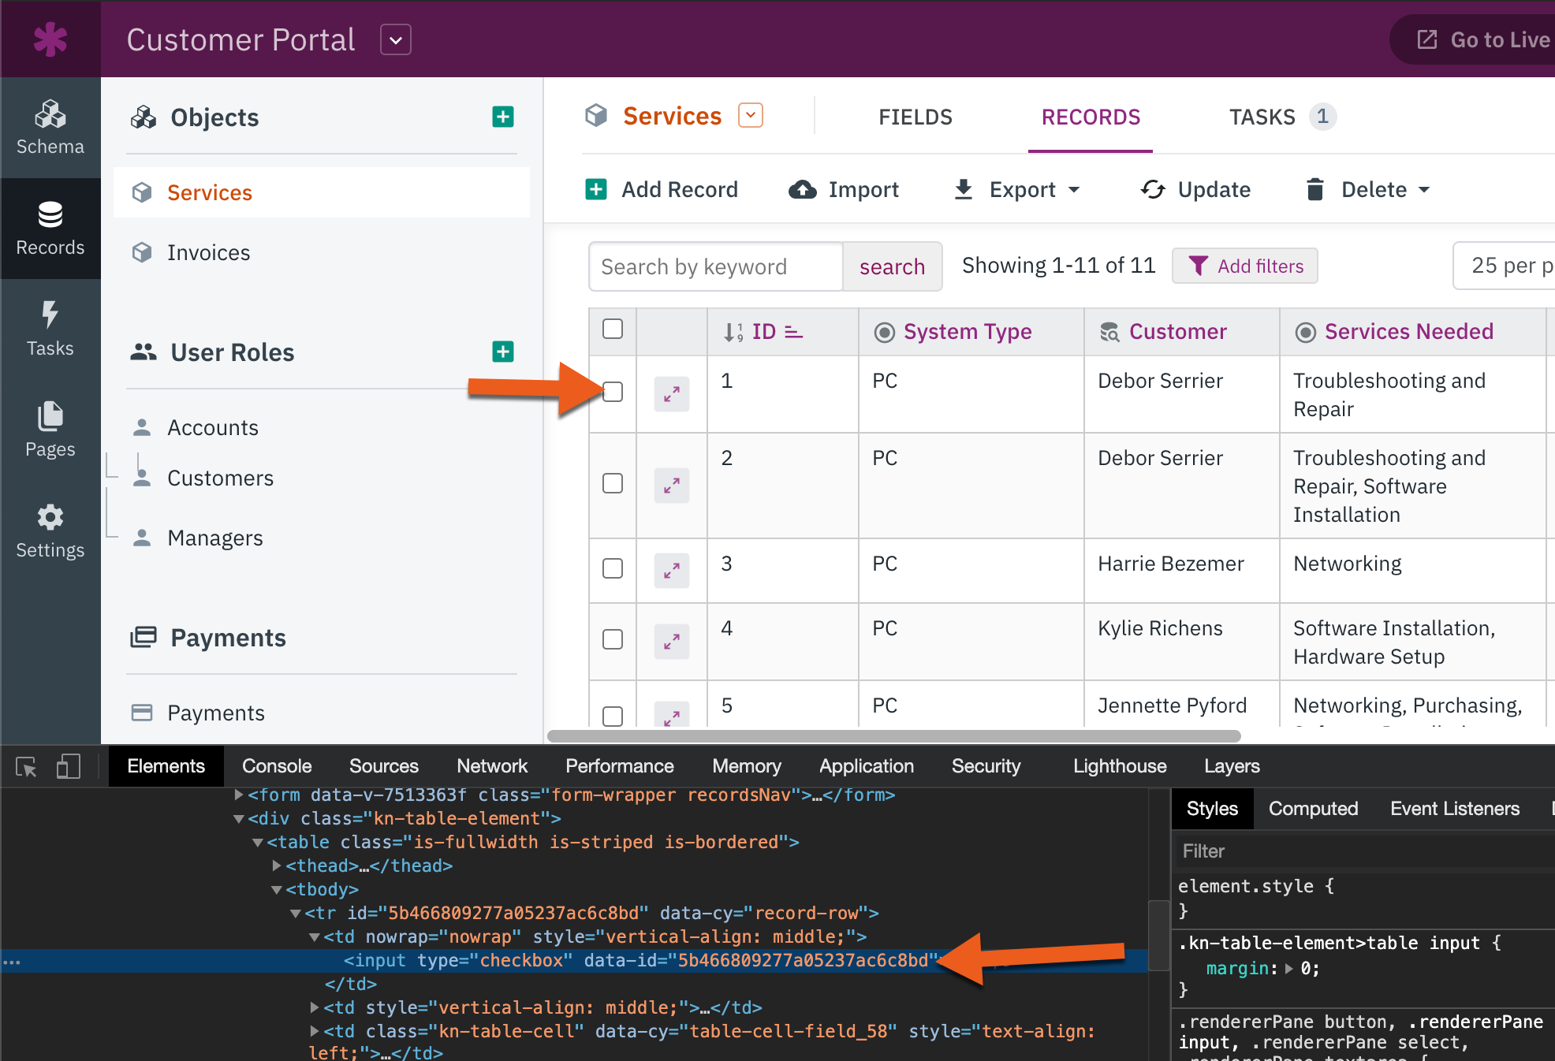Click the Add Record button
The width and height of the screenshot is (1555, 1061).
click(662, 190)
